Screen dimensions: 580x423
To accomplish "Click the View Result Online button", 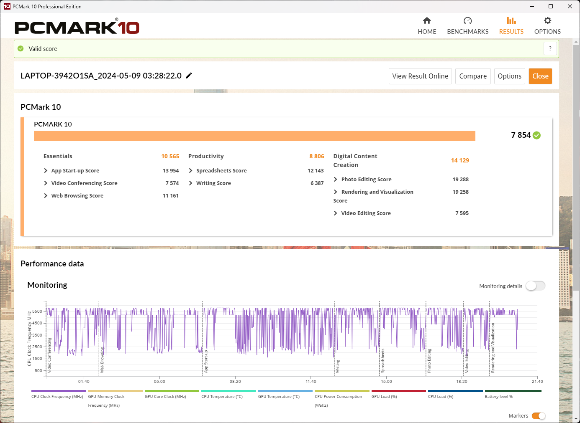I will (420, 76).
